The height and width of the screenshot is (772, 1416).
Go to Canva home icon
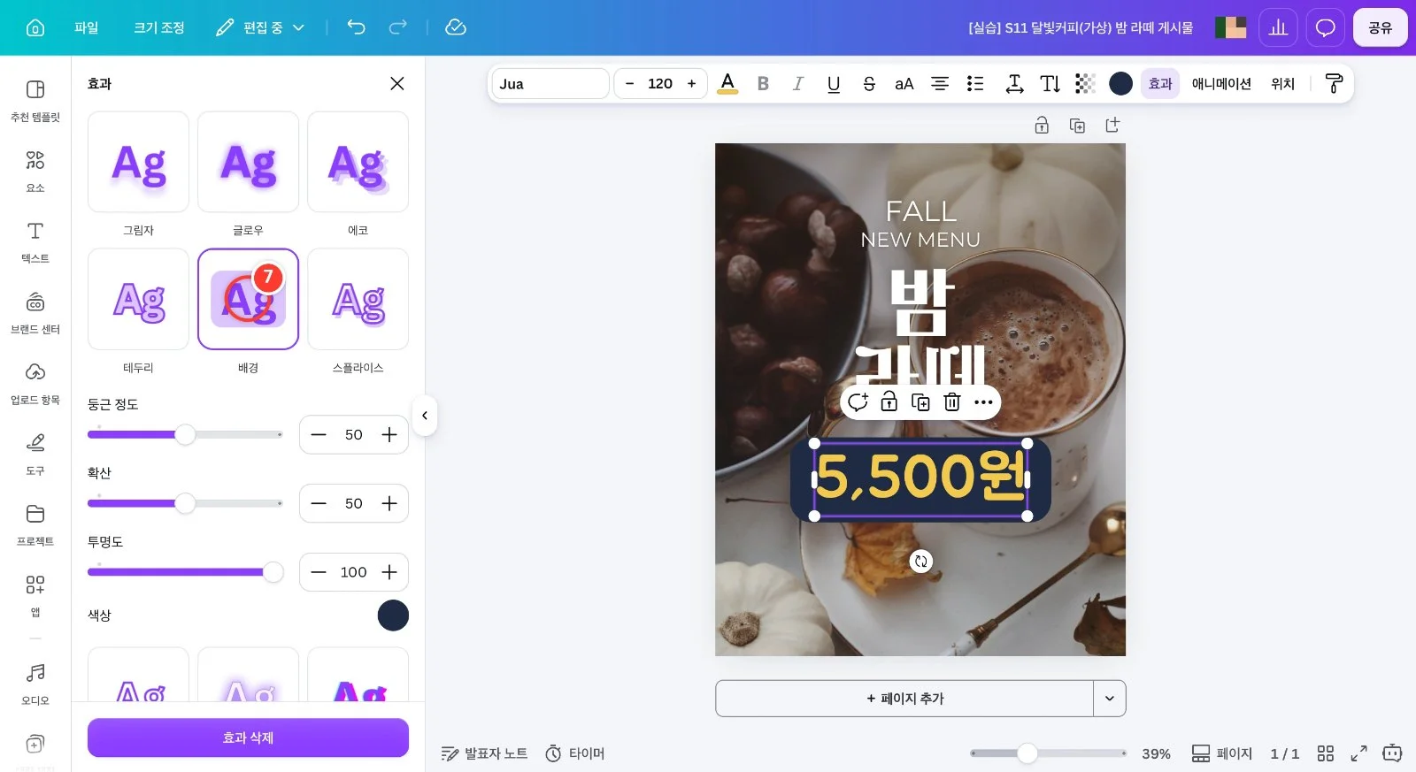pyautogui.click(x=35, y=27)
